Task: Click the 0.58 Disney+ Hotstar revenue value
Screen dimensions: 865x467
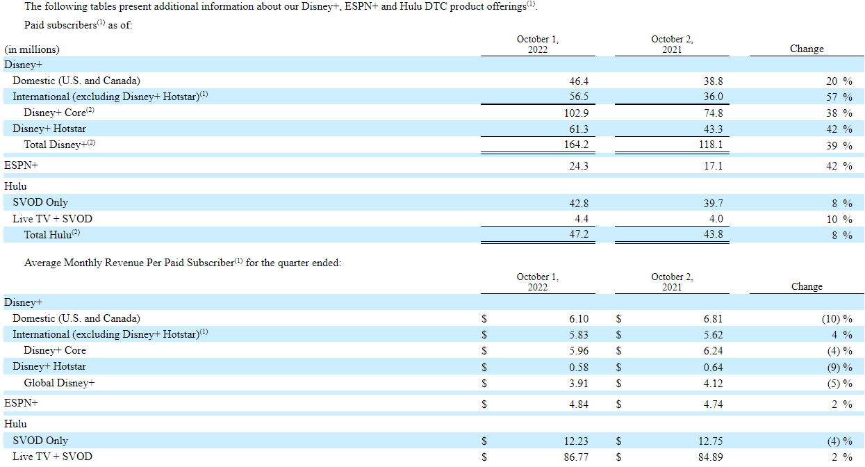Action: 579,367
